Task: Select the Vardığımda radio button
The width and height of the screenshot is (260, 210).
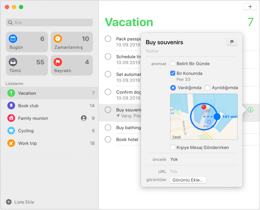Action: point(173,88)
